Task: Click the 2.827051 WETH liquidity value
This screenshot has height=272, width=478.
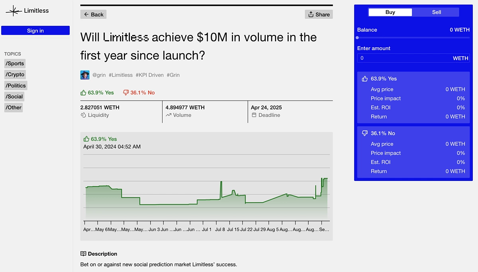Action: click(x=100, y=107)
